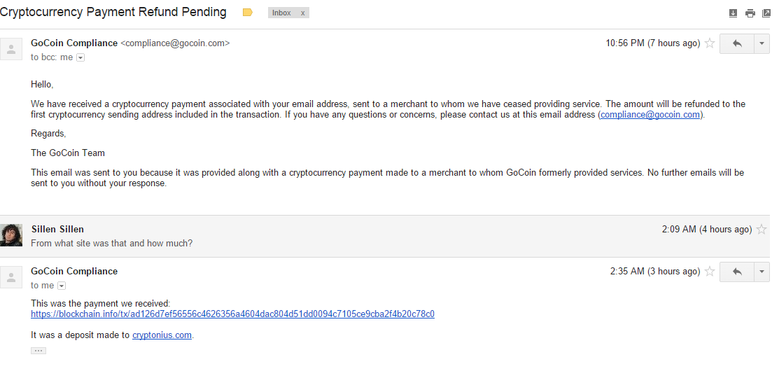The image size is (779, 378).
Task: Visit the cryptonius.com link
Action: click(162, 335)
